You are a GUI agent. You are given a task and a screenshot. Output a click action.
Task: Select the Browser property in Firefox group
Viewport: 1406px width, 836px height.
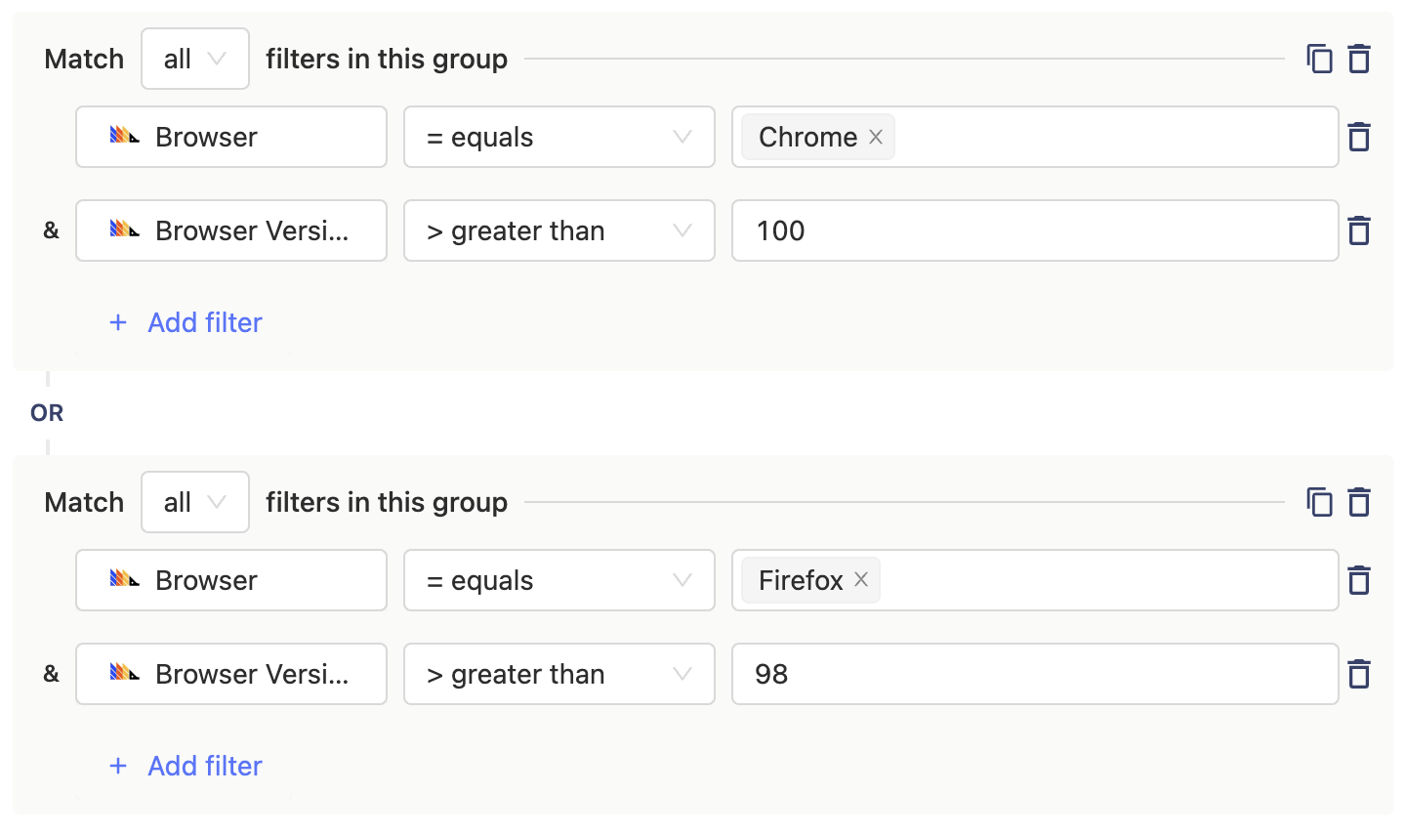(231, 581)
